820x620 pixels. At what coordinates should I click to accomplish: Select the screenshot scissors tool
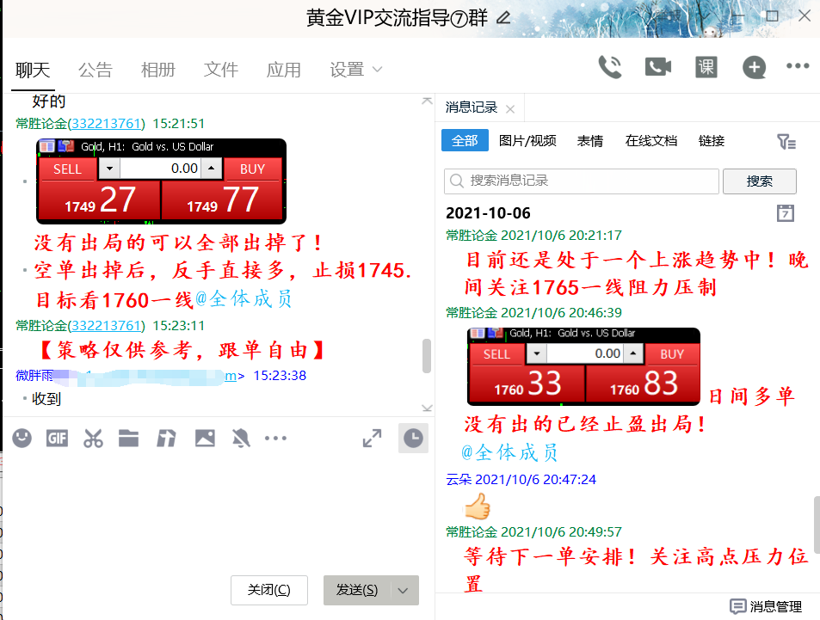93,438
